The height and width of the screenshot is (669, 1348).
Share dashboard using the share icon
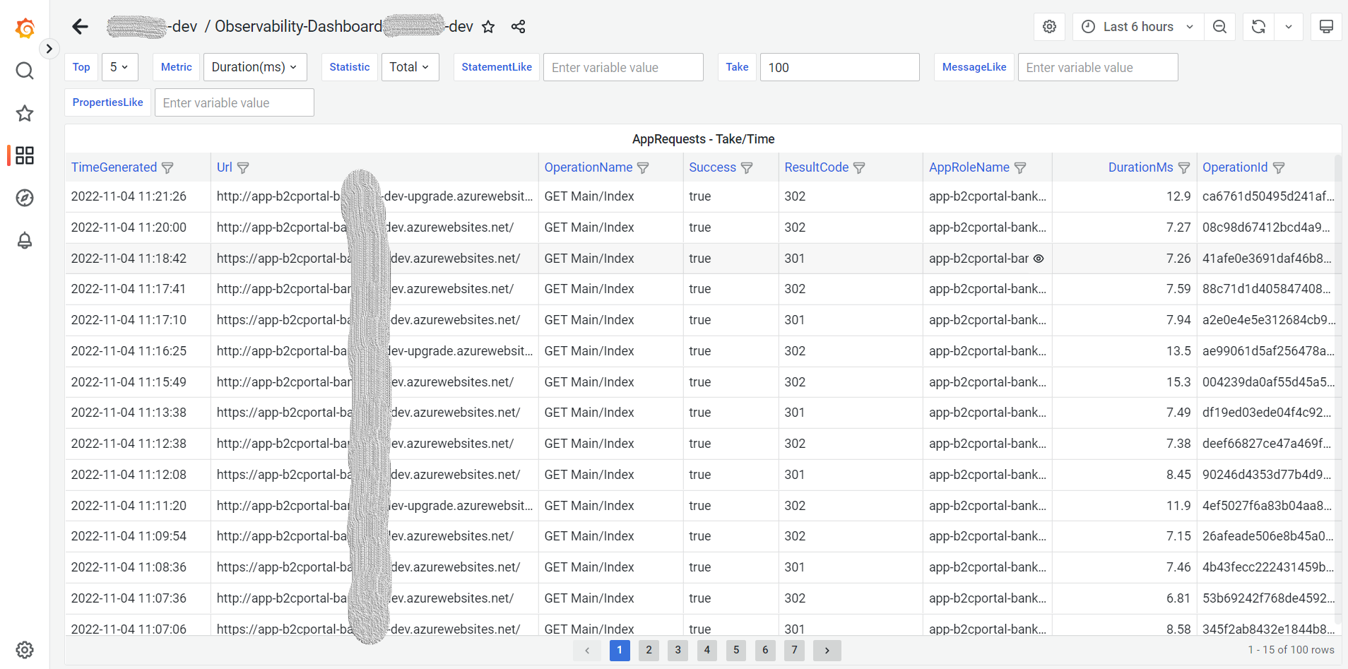[x=518, y=27]
